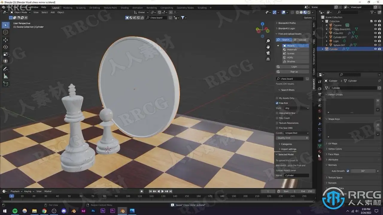The height and width of the screenshot is (215, 383).
Task: Click the viewport zoom magnifier icon
Action: [268, 41]
